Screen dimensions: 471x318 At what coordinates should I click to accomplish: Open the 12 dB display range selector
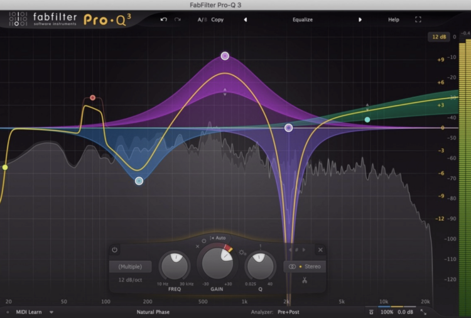[439, 36]
